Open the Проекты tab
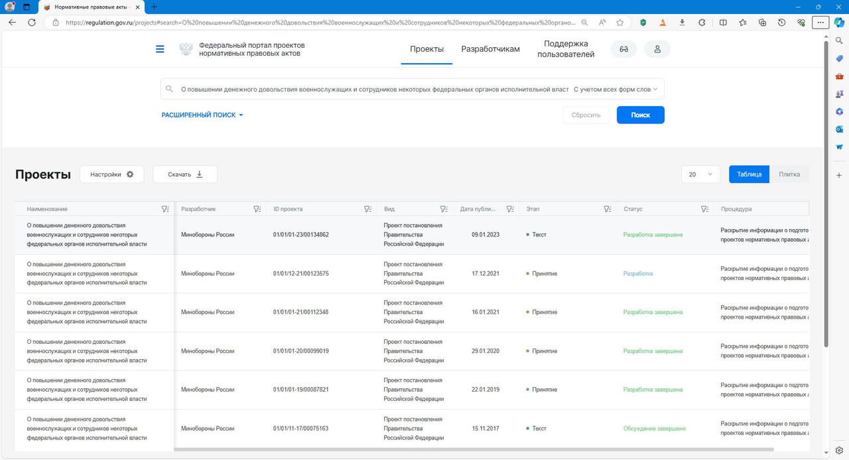Screen dimensions: 849x460 [x=426, y=49]
